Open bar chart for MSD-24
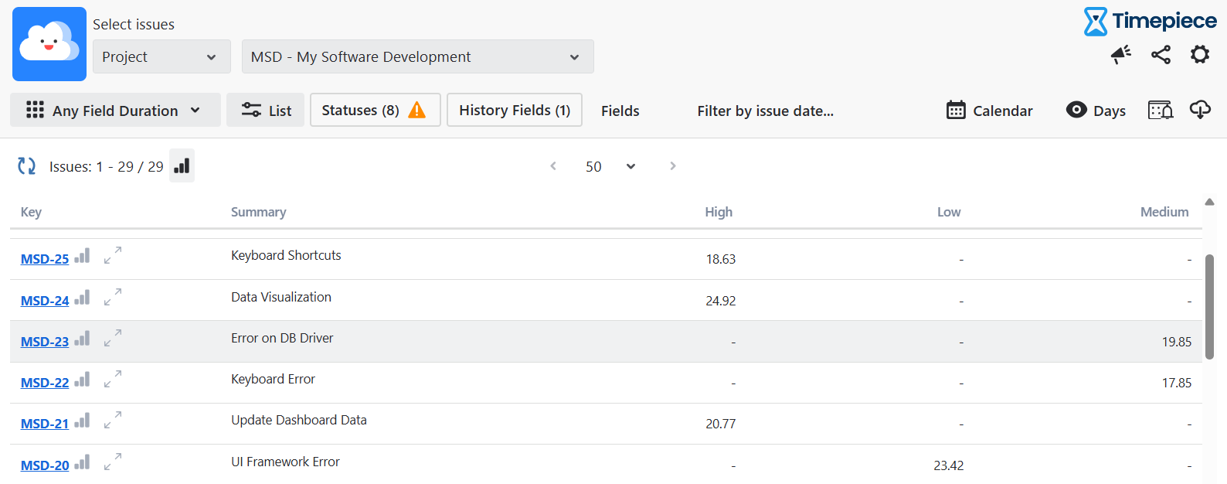Screen dimensions: 1227x484 82,298
